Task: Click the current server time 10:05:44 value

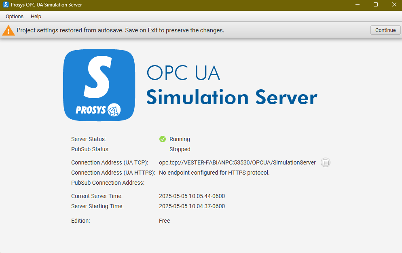Action: (x=192, y=196)
